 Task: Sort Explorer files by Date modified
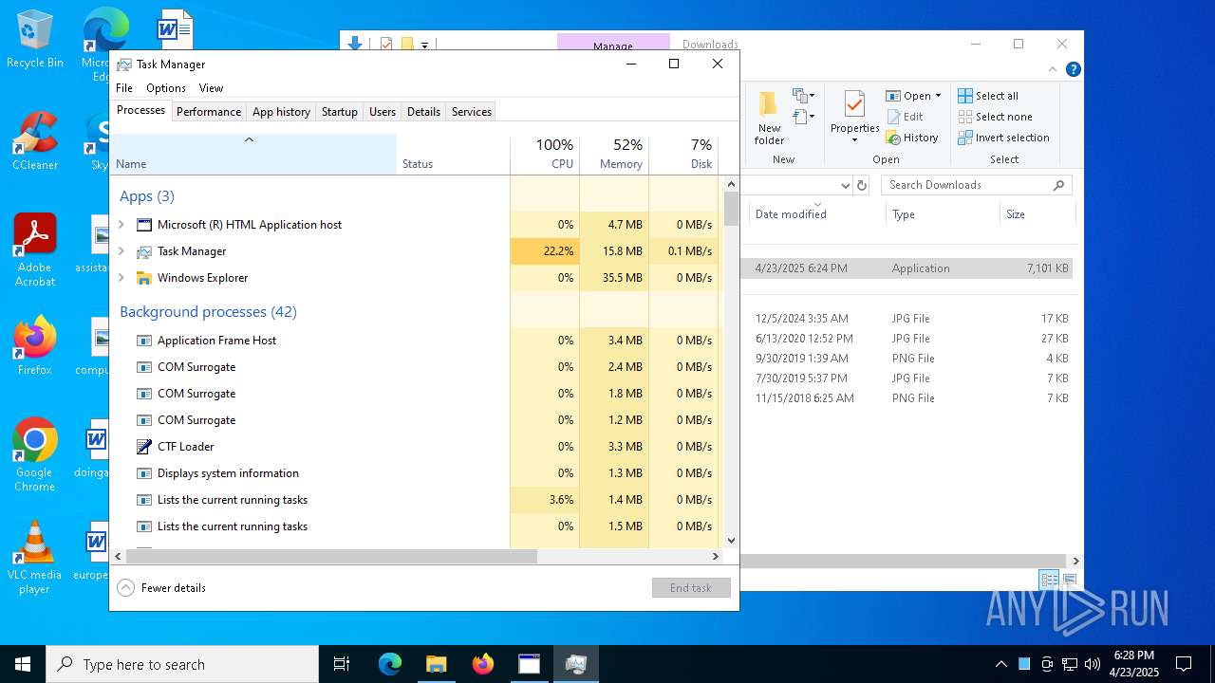click(x=816, y=214)
